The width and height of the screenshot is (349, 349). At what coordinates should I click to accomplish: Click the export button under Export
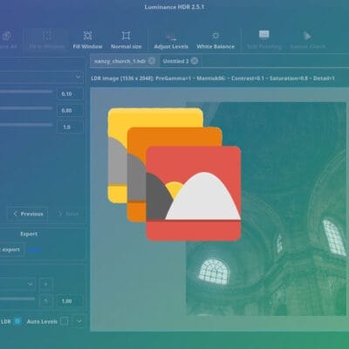(x=11, y=250)
